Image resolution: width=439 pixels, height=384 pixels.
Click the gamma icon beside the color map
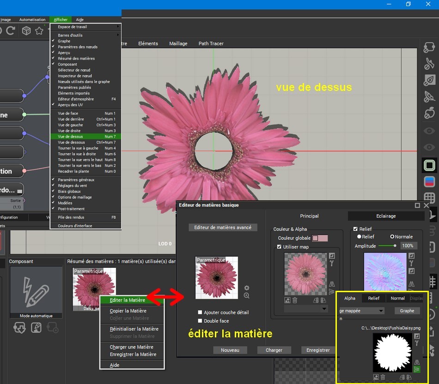click(x=332, y=263)
